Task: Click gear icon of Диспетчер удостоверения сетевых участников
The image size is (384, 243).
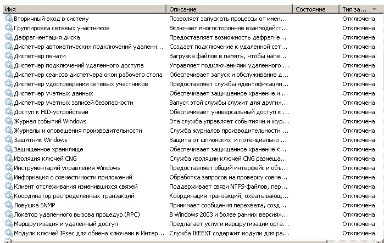Action: click(9, 84)
